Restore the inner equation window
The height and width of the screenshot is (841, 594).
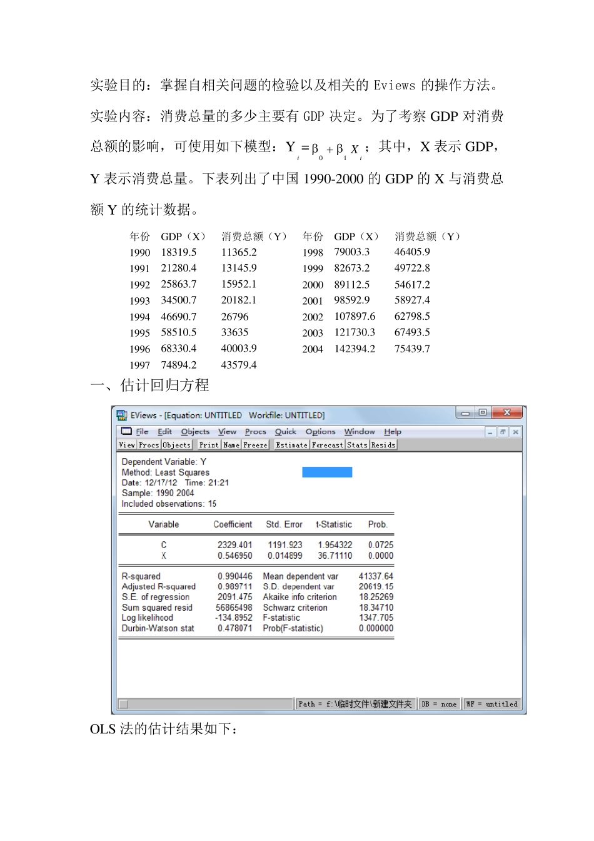503,432
